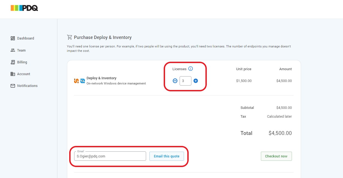
Task: Click the Billing receipt icon
Action: coord(13,62)
